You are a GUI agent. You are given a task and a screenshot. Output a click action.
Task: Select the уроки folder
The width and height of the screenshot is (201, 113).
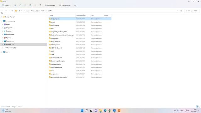[x=53, y=22]
